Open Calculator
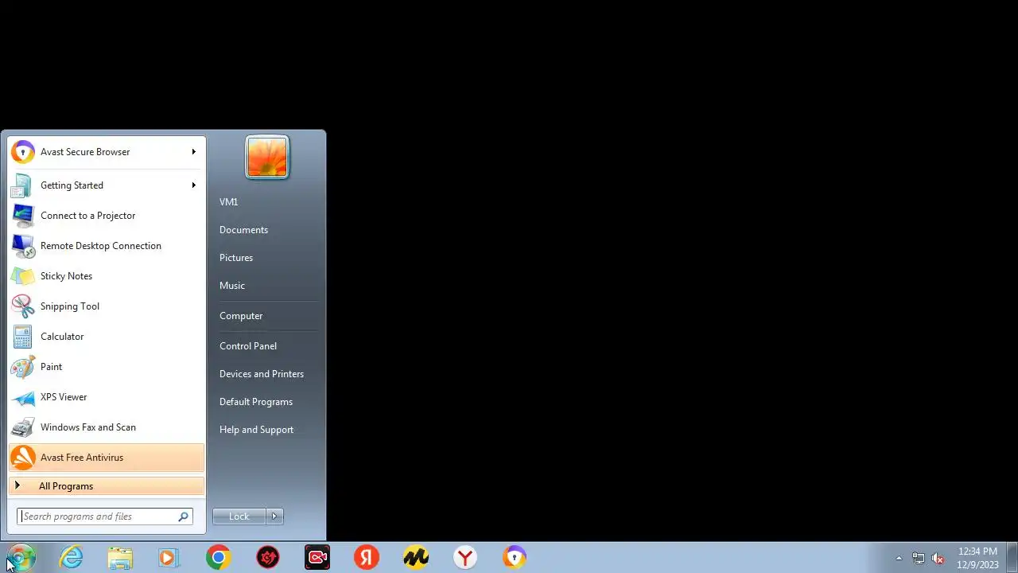1018x573 pixels. coord(107,337)
